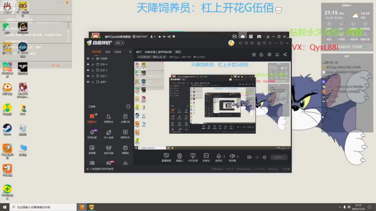This screenshot has height=211, width=376.
Task: Expand microphone options arrow beside 麦克风
Action: click(x=224, y=157)
